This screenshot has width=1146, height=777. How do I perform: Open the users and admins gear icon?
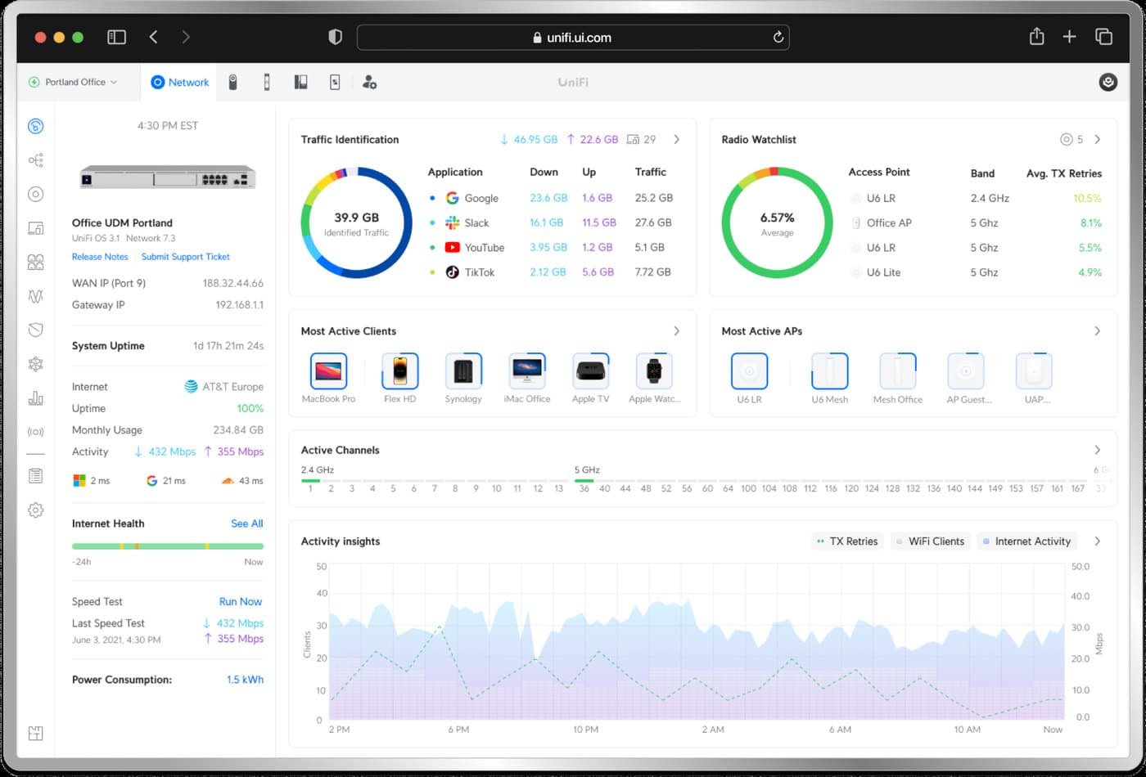coord(369,82)
